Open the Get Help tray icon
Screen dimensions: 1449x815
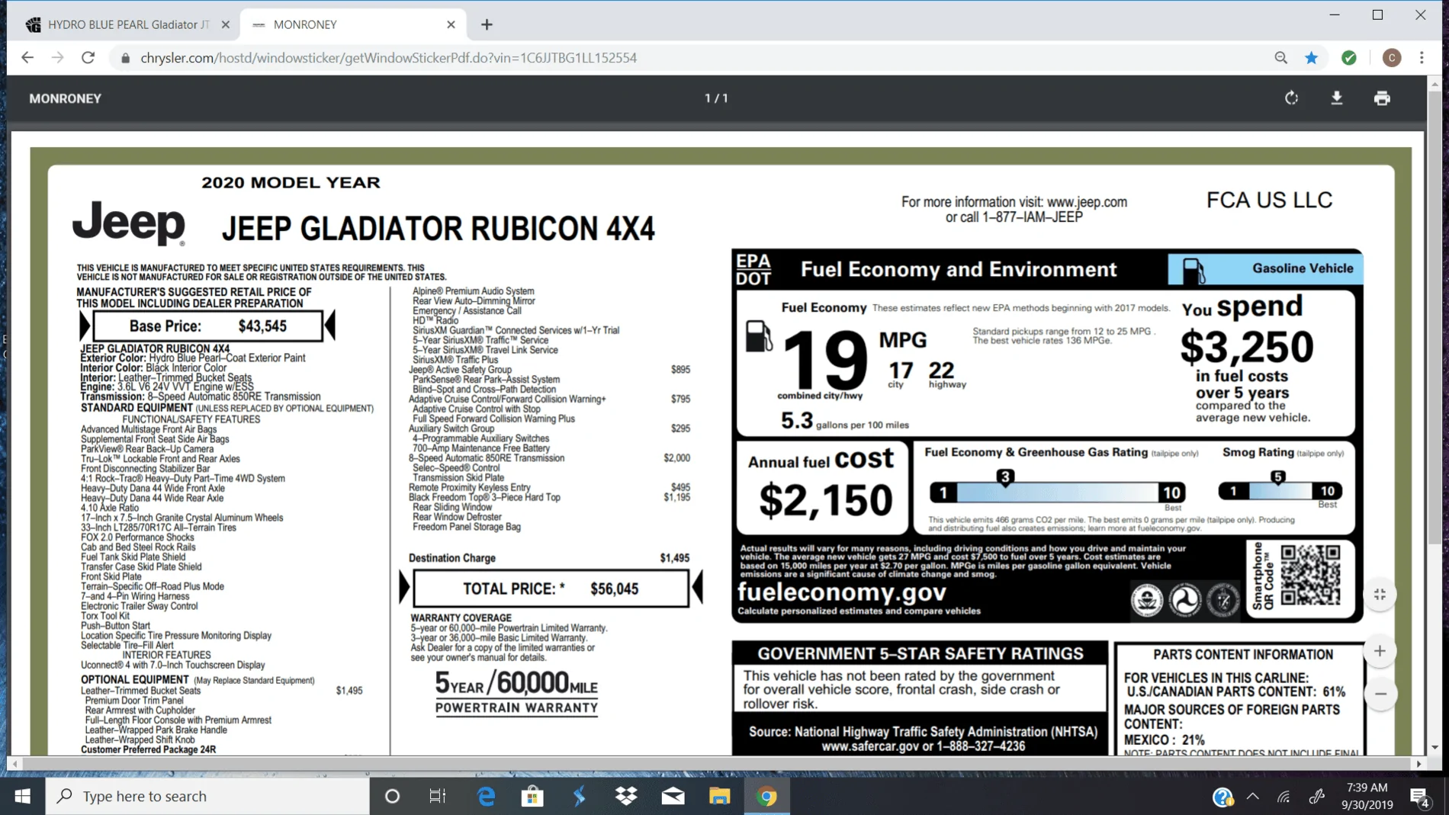1222,797
